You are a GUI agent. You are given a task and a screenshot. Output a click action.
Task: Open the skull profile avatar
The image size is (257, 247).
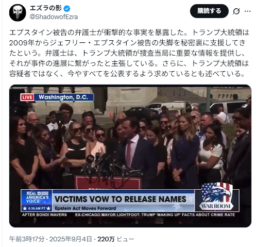click(x=18, y=13)
